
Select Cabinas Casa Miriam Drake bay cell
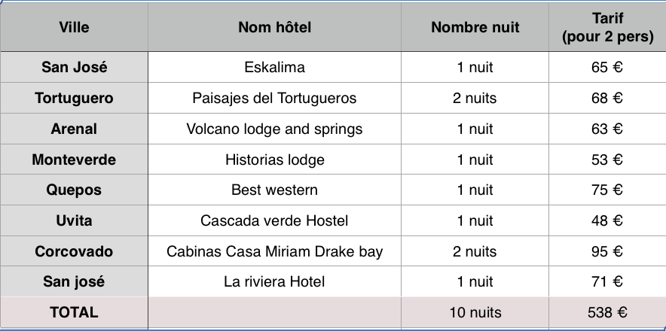click(x=274, y=251)
